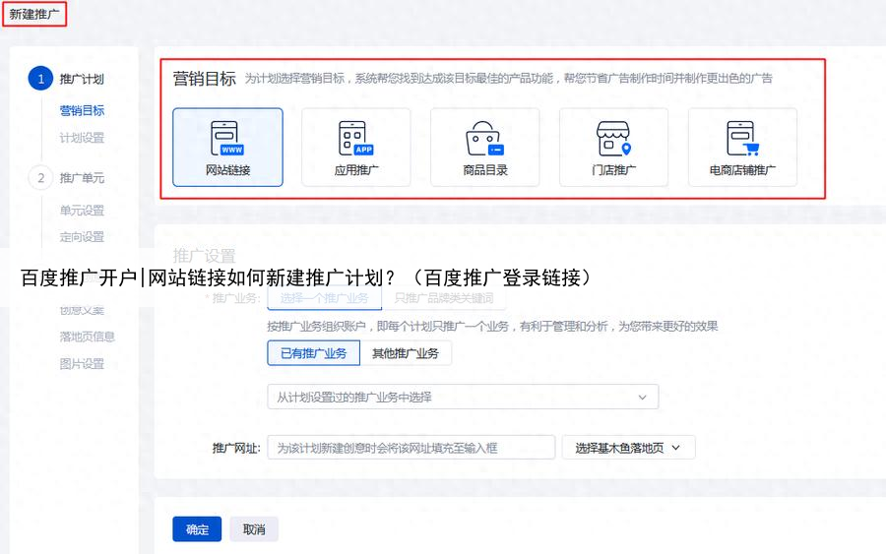Select 已有推广业务 option
This screenshot has width=886, height=554.
[x=314, y=353]
